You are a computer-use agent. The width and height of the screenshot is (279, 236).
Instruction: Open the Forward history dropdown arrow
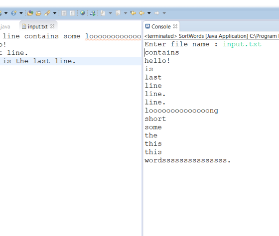pyautogui.click(x=164, y=13)
